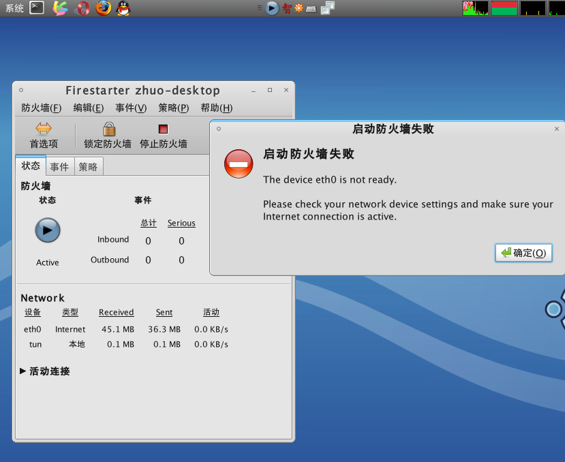565x462 pixels.
Task: Click the 设备 network column header
Action: pyautogui.click(x=33, y=312)
